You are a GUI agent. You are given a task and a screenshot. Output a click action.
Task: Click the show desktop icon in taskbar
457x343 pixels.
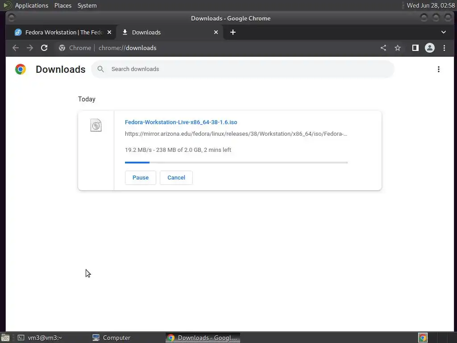coord(5,338)
